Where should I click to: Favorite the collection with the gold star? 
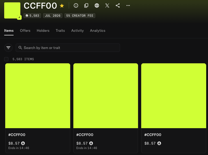click(x=62, y=6)
